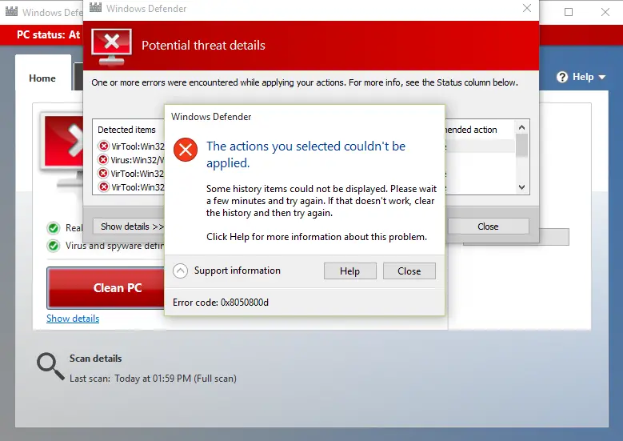Click the red X icon beside Virus:Win32 item
Screen dimensions: 623x441
(103, 160)
